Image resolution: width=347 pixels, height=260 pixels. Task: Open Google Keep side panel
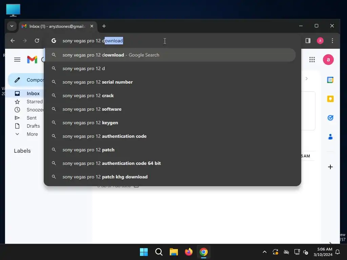330,99
